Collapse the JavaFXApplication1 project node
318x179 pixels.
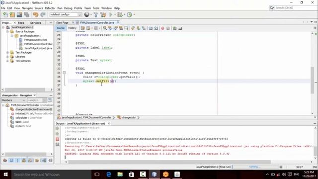pyautogui.click(x=3, y=27)
